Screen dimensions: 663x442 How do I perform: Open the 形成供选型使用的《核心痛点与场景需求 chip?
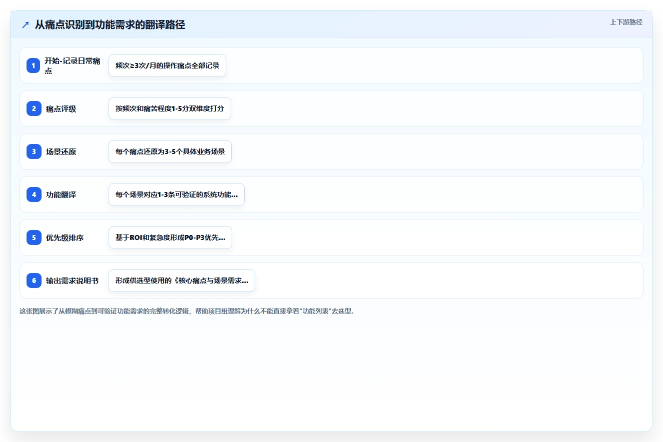point(182,280)
